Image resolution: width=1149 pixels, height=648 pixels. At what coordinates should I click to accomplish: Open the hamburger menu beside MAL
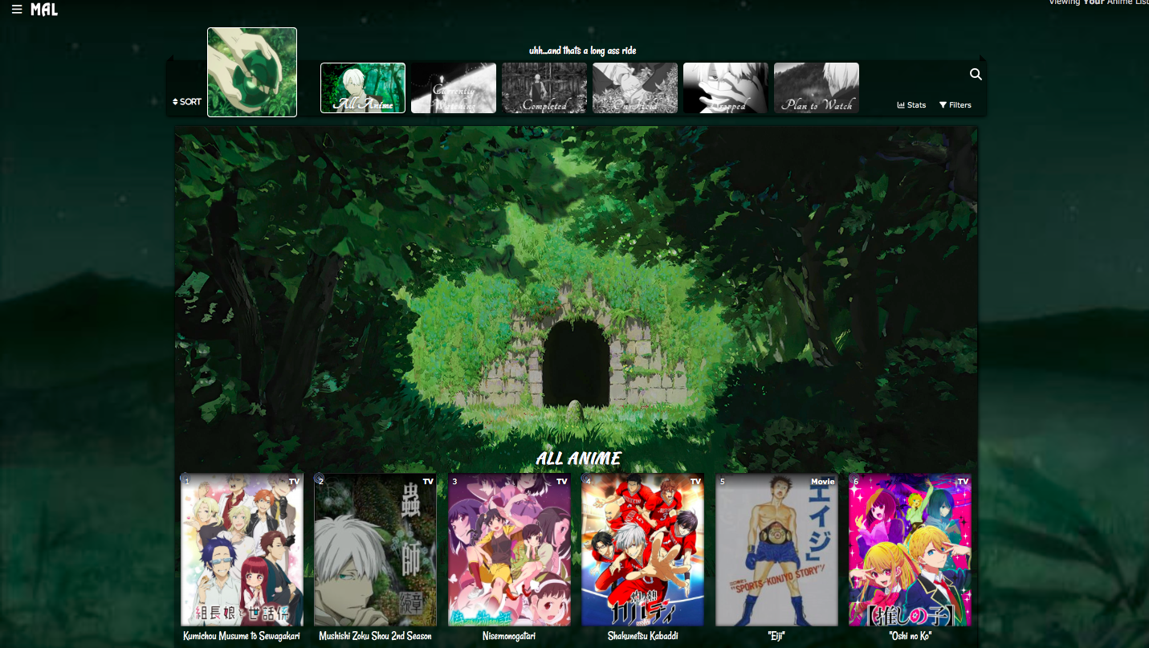coord(17,10)
